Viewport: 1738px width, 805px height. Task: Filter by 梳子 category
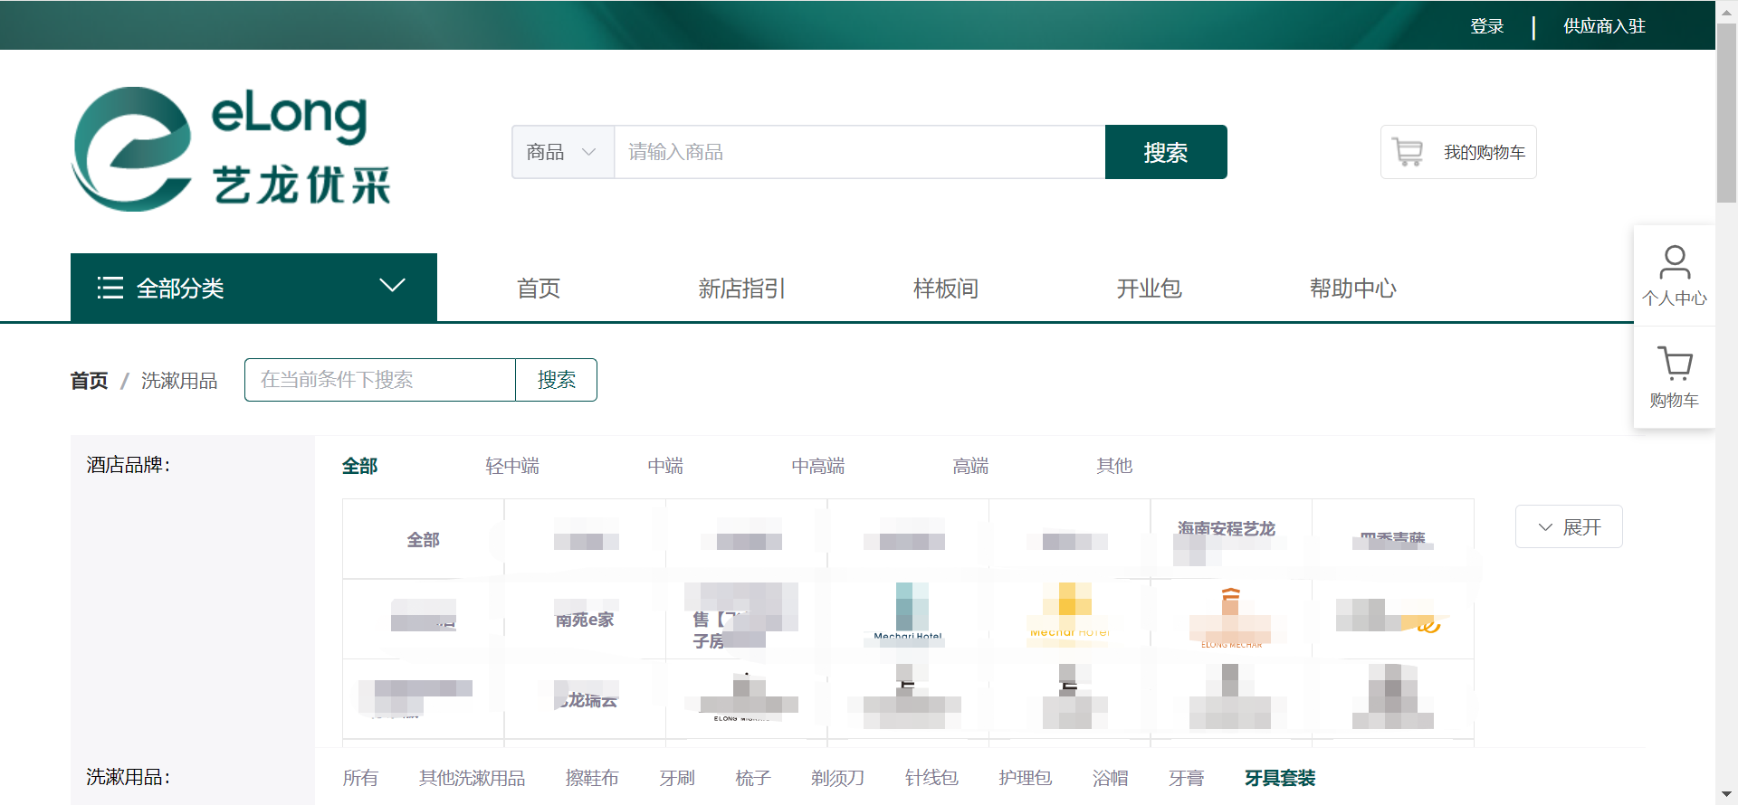pyautogui.click(x=753, y=778)
